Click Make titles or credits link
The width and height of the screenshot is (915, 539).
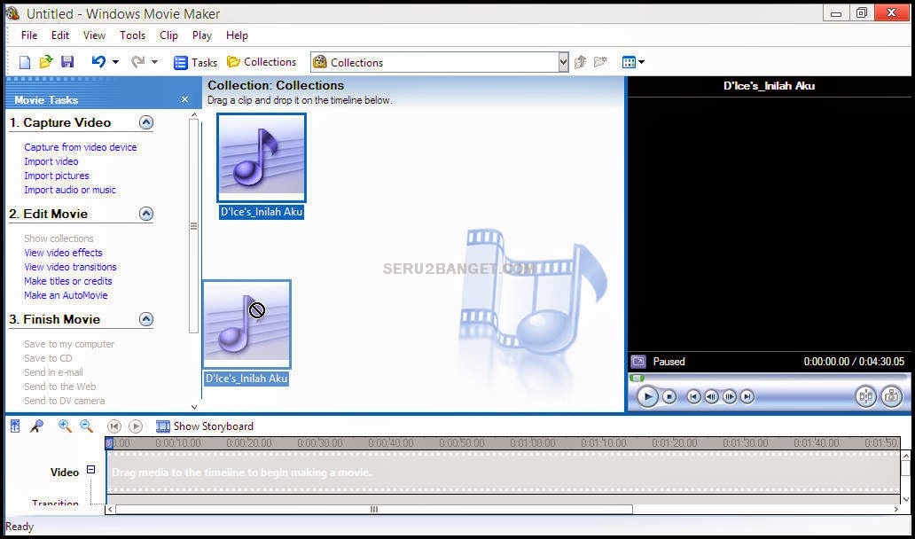click(67, 281)
